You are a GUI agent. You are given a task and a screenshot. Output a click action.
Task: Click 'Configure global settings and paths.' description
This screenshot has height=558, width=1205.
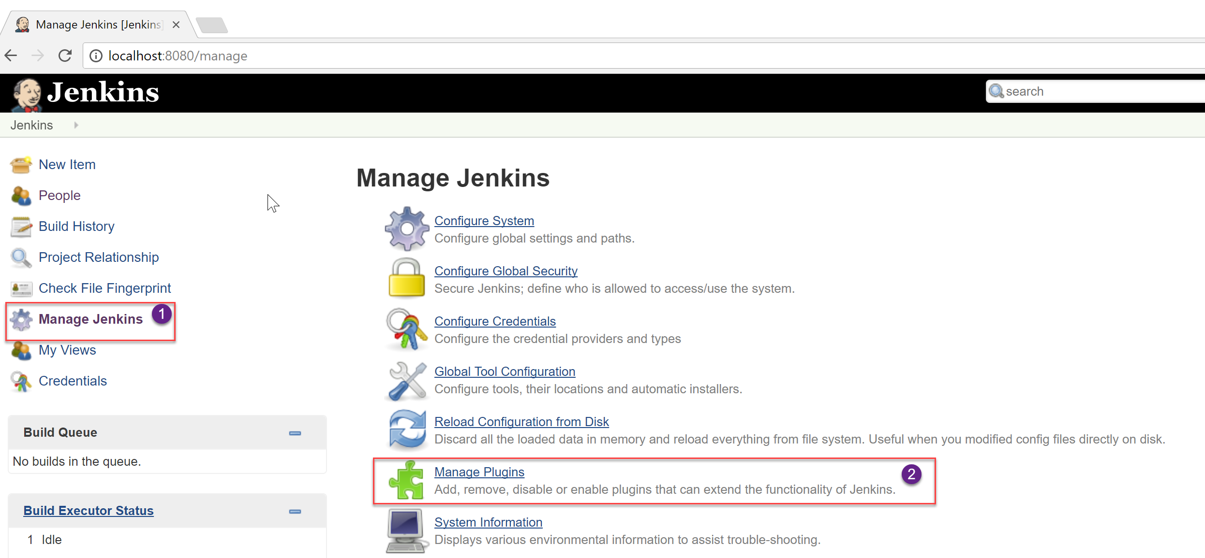pyautogui.click(x=535, y=238)
